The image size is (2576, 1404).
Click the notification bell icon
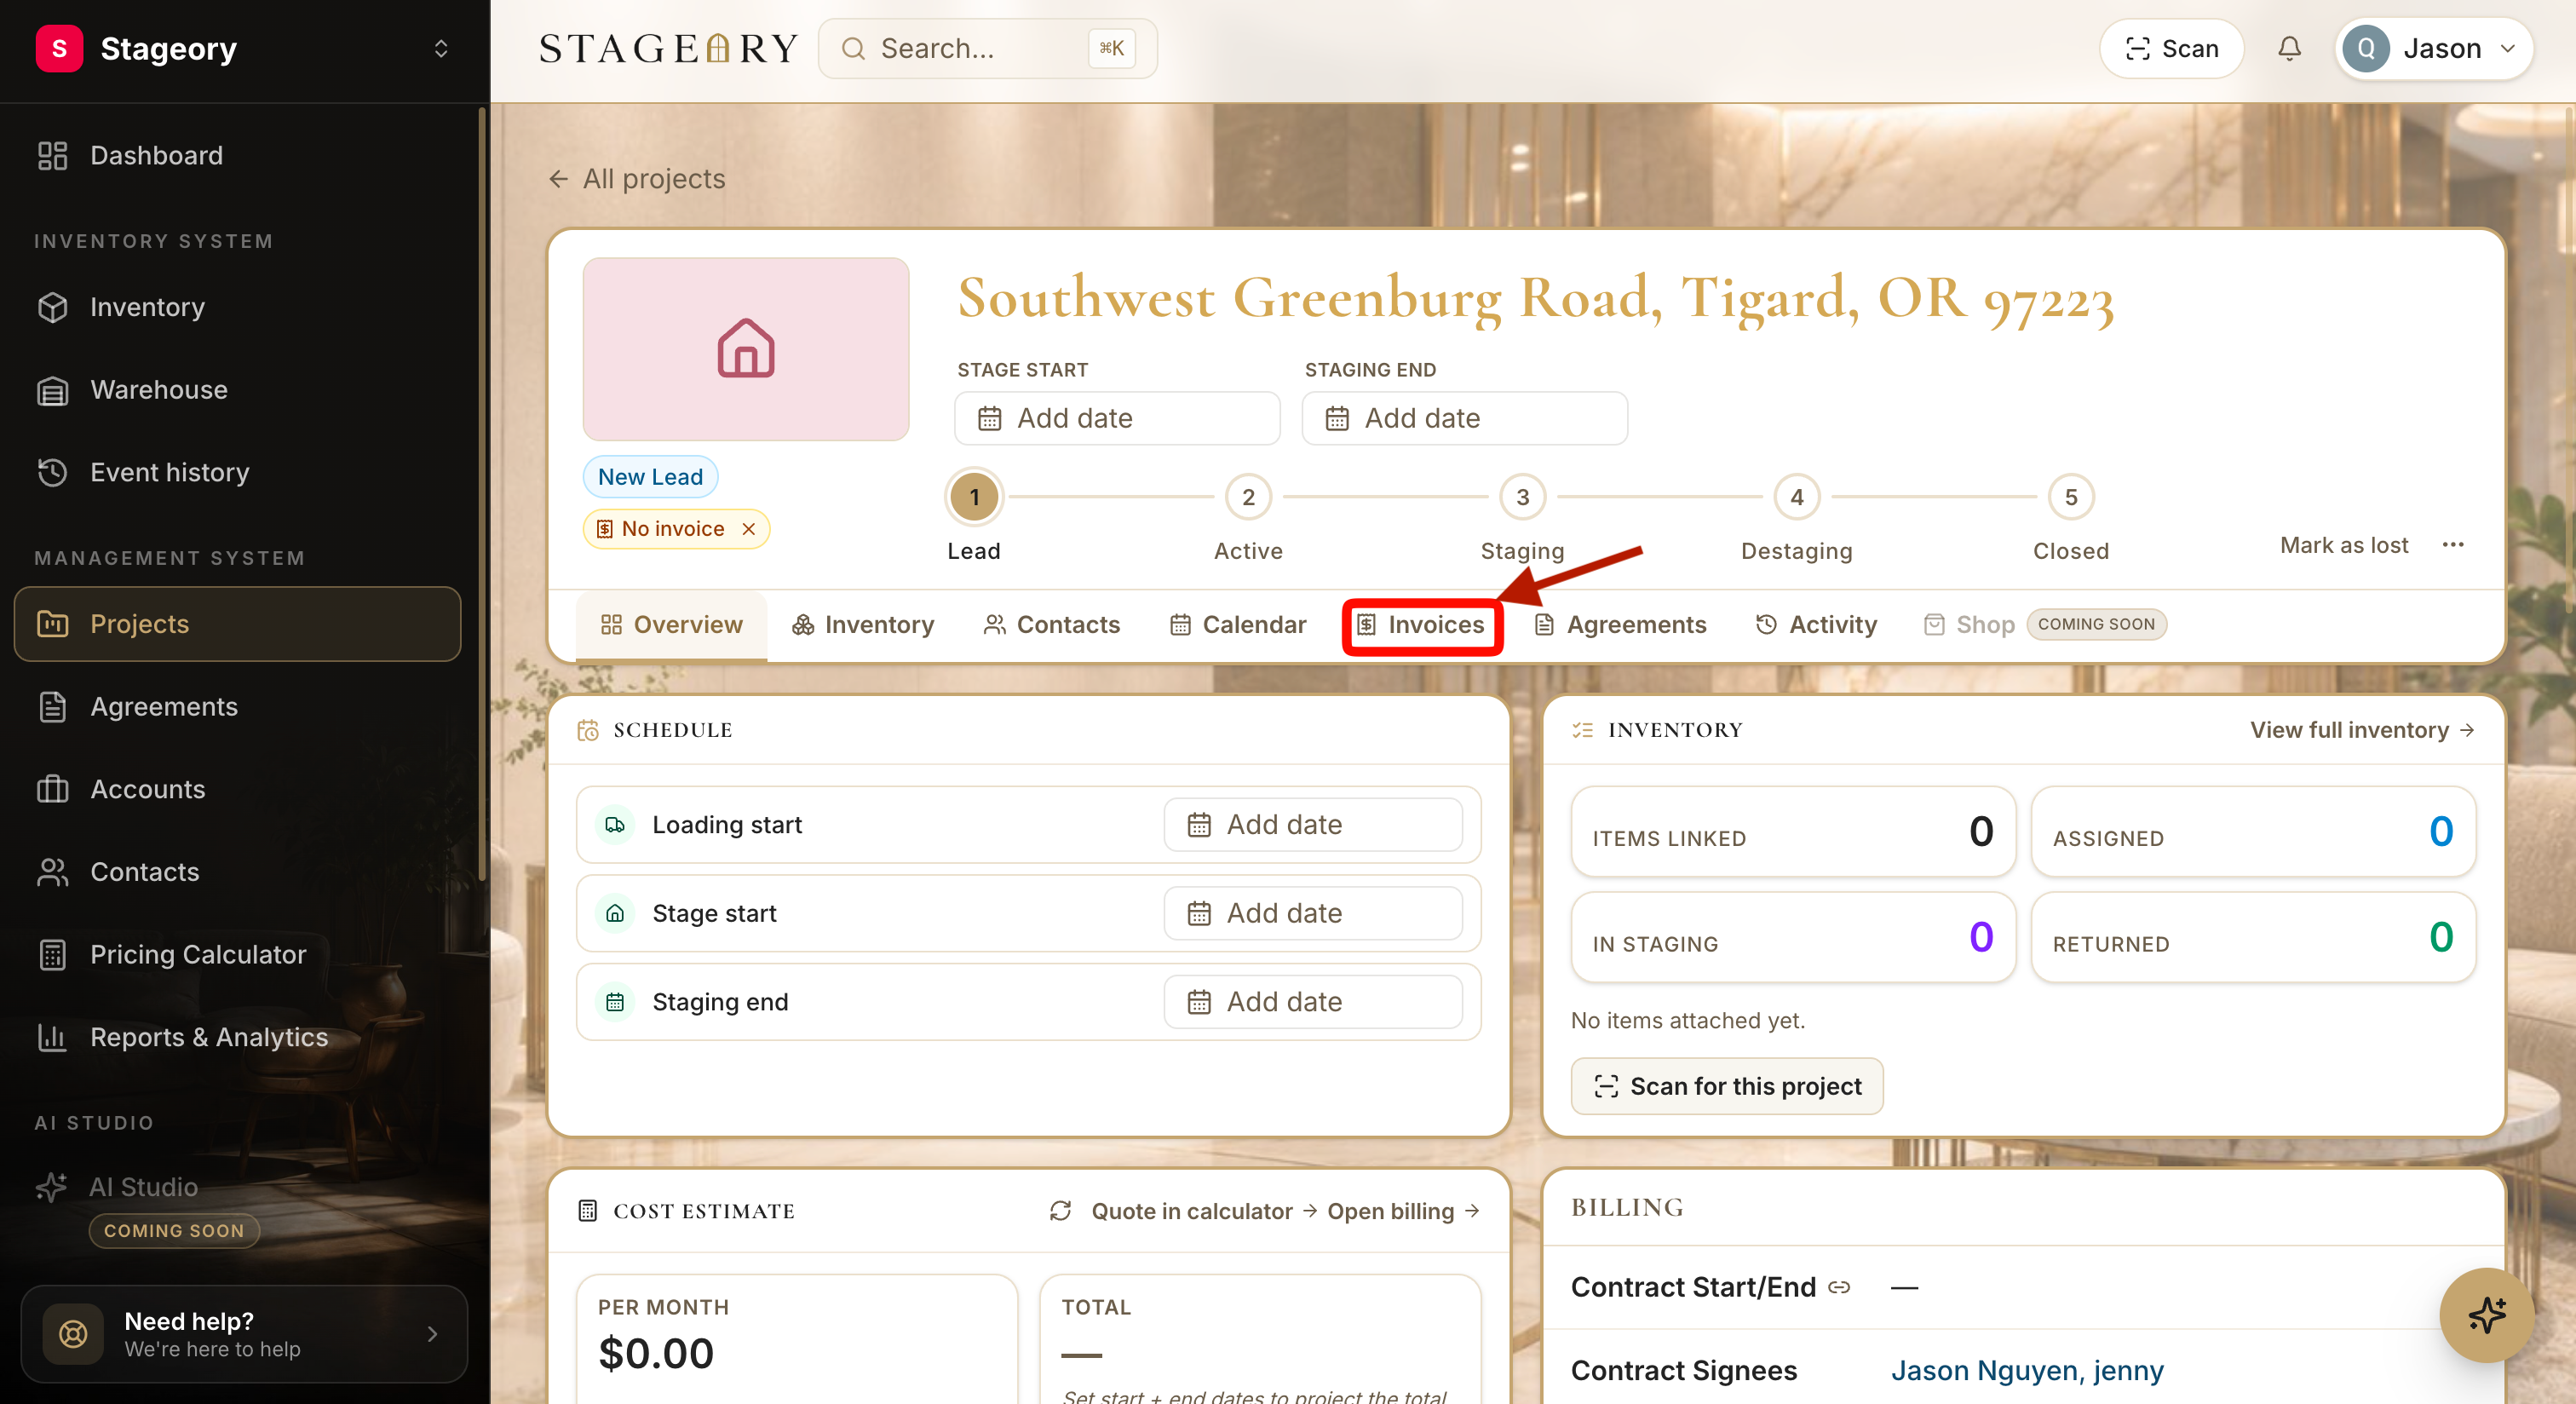click(x=2289, y=48)
